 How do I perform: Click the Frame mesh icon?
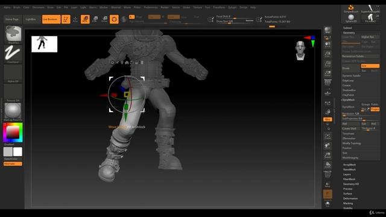pos(327,136)
